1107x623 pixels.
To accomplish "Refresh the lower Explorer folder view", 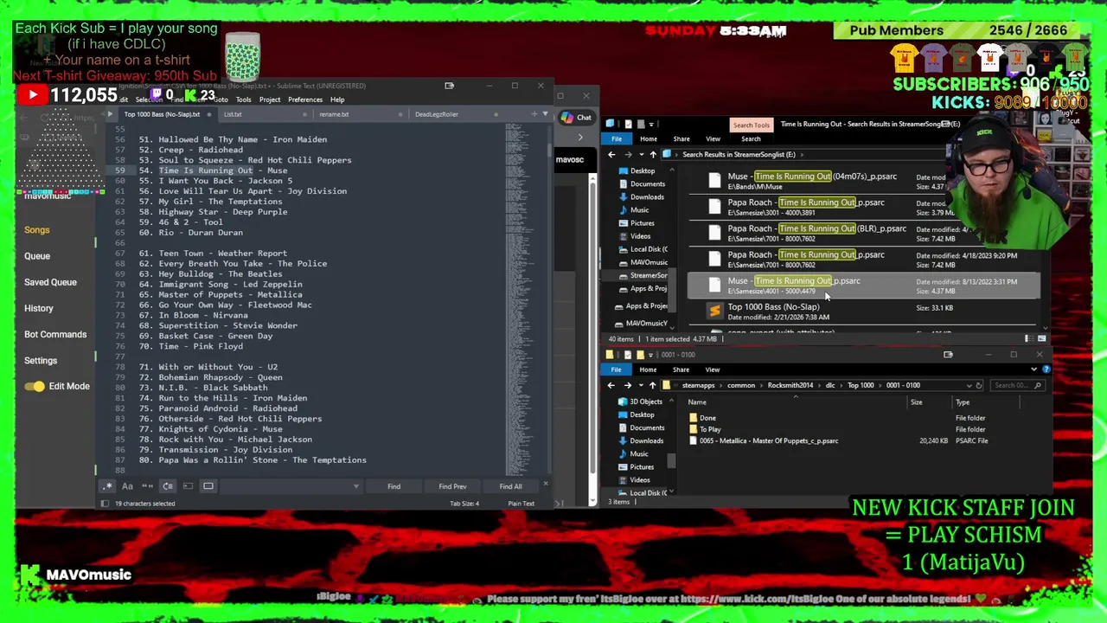I will click(x=979, y=385).
